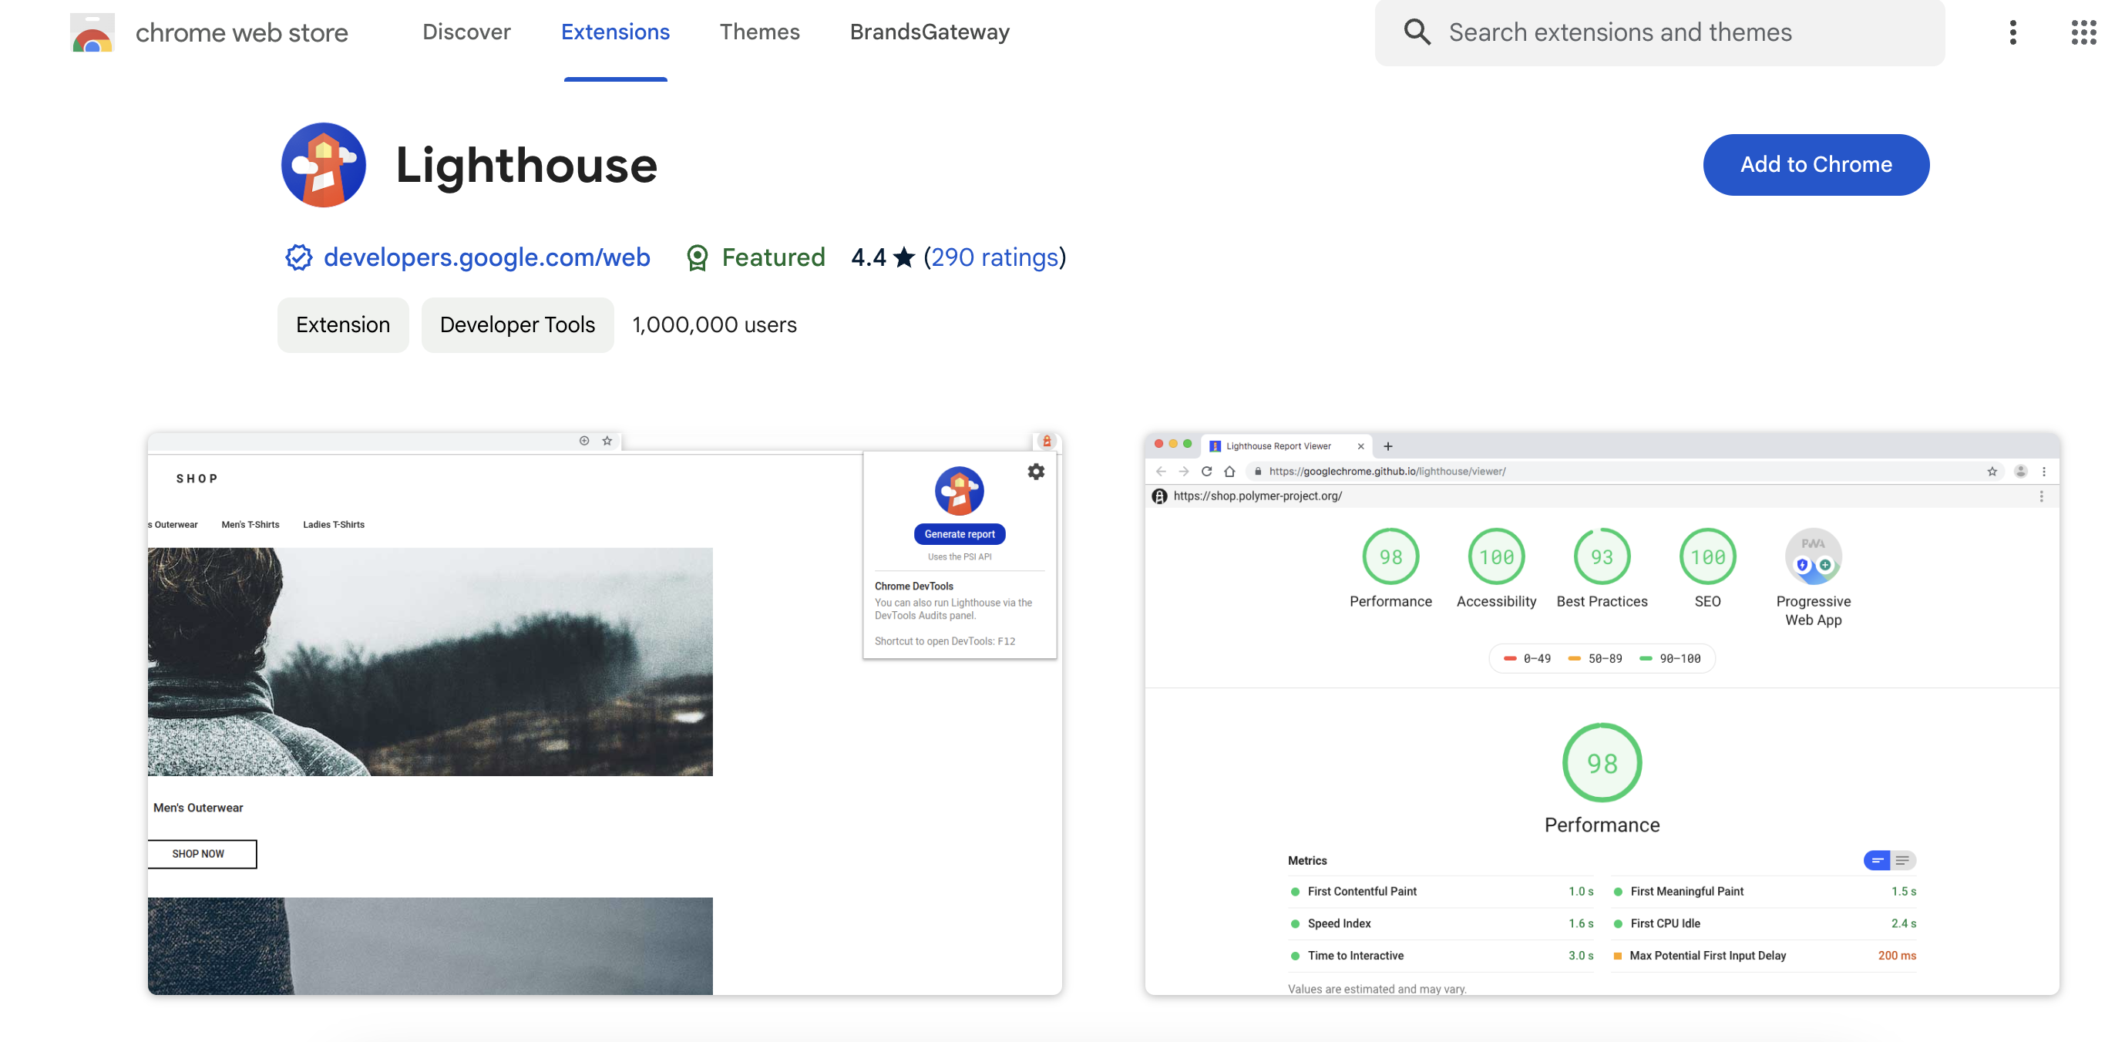This screenshot has width=2115, height=1042.
Task: Click the settings gear icon in popup
Action: tap(1037, 470)
